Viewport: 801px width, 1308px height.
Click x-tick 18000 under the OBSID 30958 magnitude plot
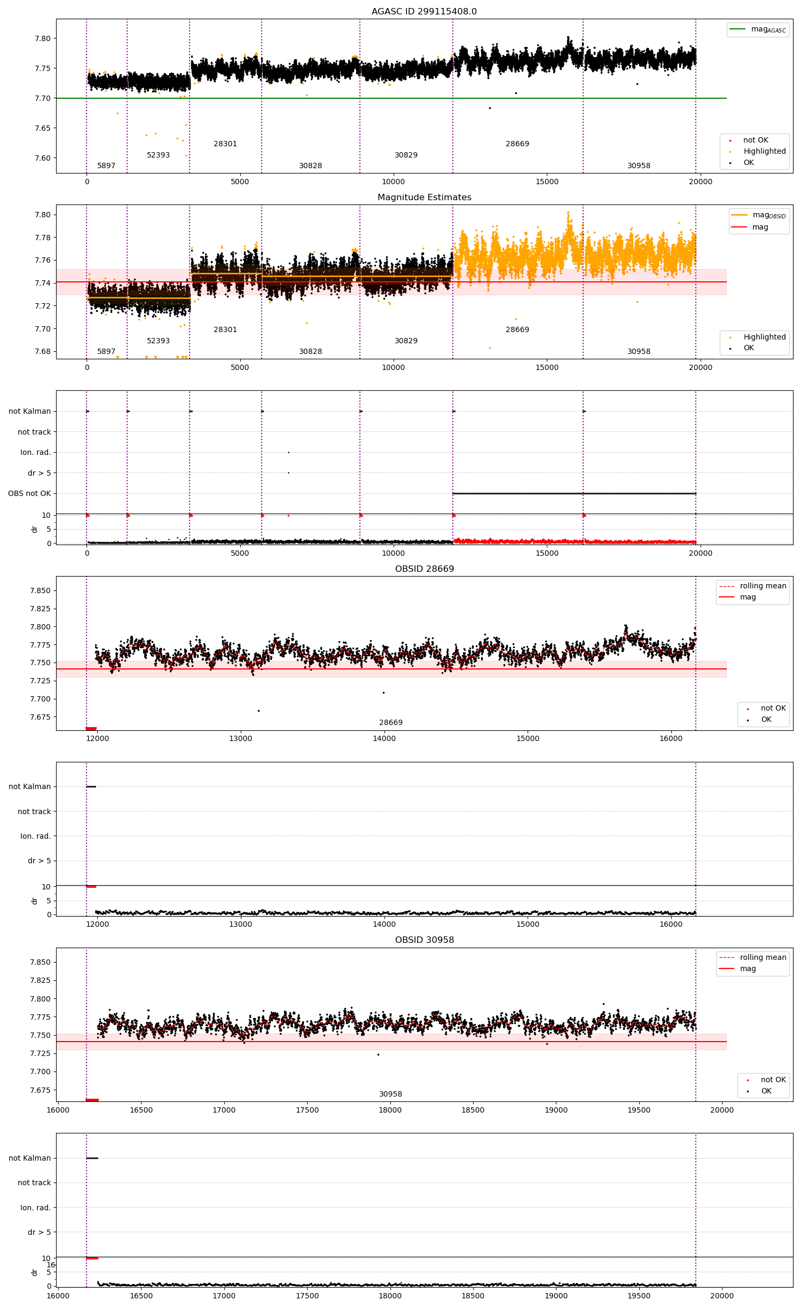[x=390, y=1110]
